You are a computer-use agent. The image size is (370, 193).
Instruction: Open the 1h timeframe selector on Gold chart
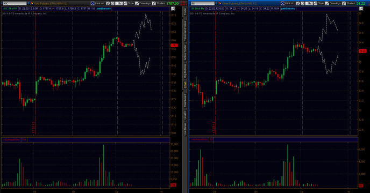click(119, 3)
